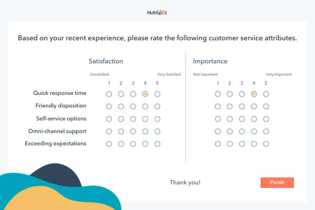Choose satisfaction 4 for Friendly disposition

coord(145,106)
